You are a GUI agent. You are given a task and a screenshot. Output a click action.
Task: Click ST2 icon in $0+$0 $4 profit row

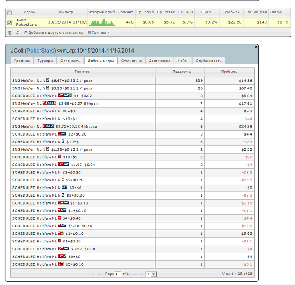click(62, 256)
